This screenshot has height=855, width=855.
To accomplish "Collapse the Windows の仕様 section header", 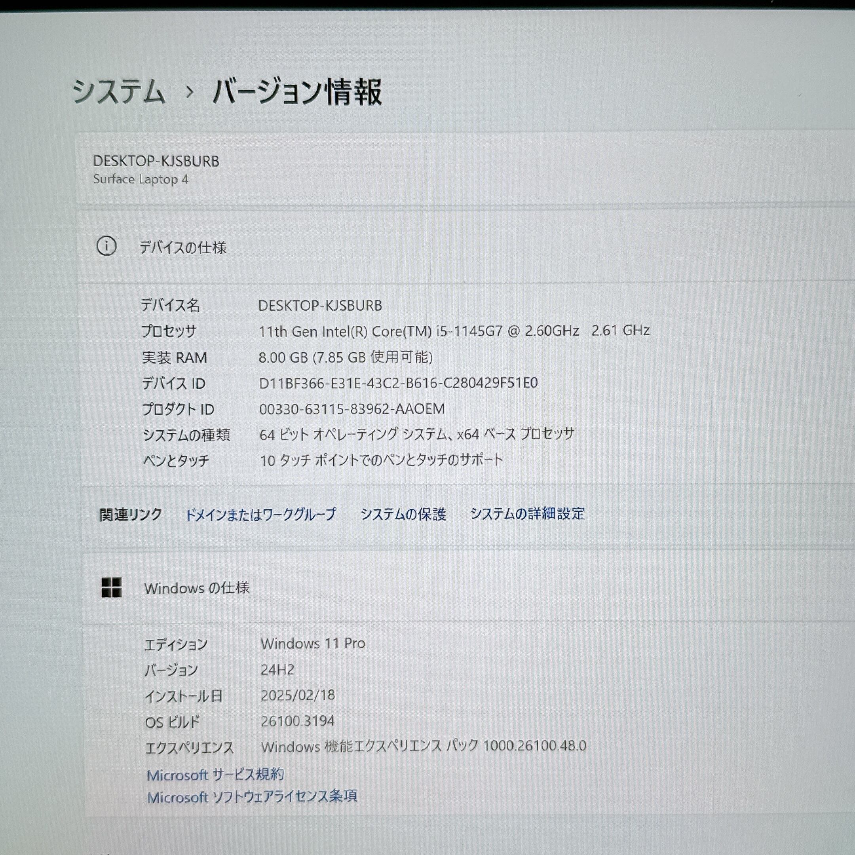I will coord(197,588).
